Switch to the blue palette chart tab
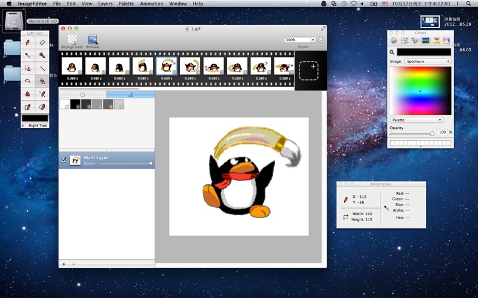478x298 pixels. 131,95
